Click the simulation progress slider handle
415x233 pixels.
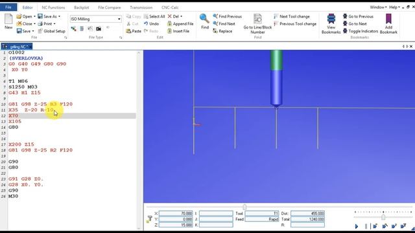click(244, 207)
